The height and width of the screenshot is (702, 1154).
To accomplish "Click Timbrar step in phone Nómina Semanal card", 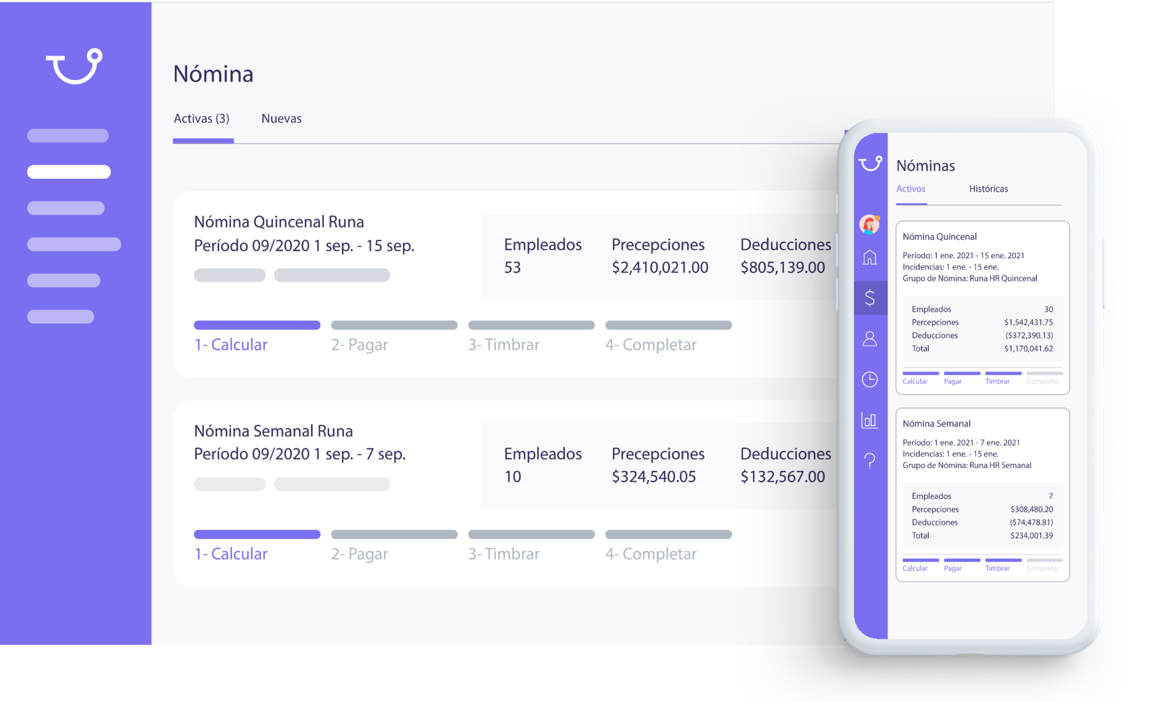I will 997,568.
